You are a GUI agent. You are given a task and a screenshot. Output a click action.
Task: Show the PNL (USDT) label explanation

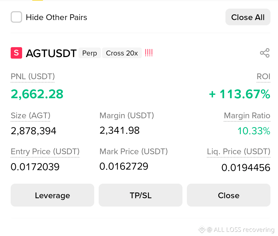pyautogui.click(x=33, y=77)
